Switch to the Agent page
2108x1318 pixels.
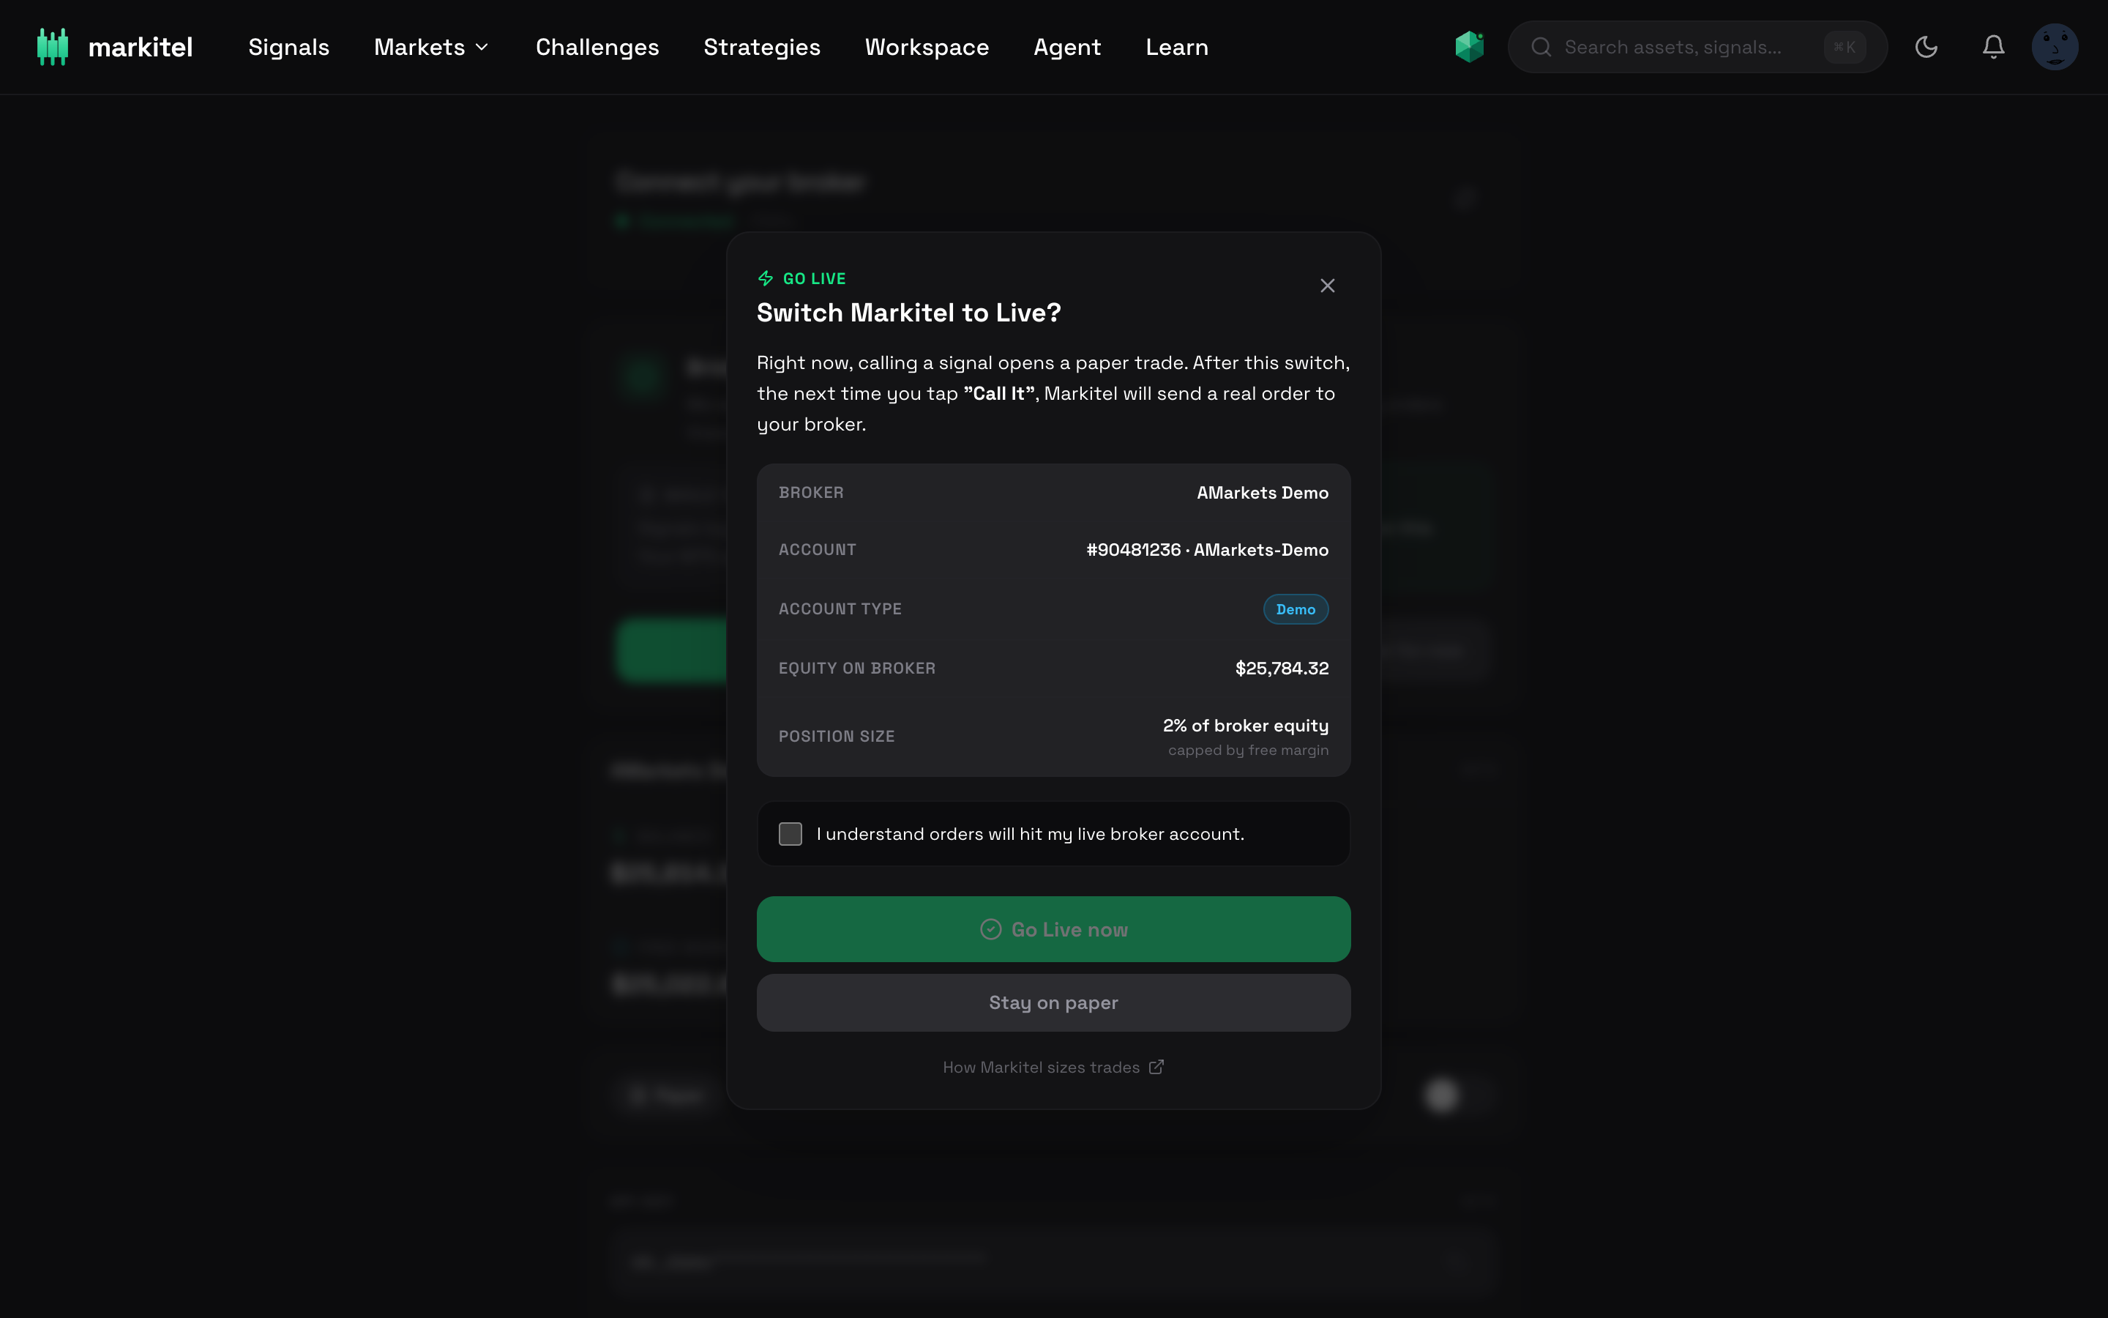click(x=1067, y=47)
